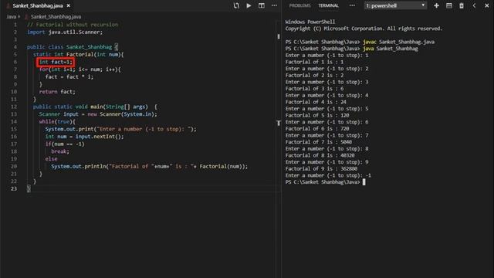The image size is (494, 278).
Task: Click 'Factorial of 5 is : 120' output
Action: point(317,115)
